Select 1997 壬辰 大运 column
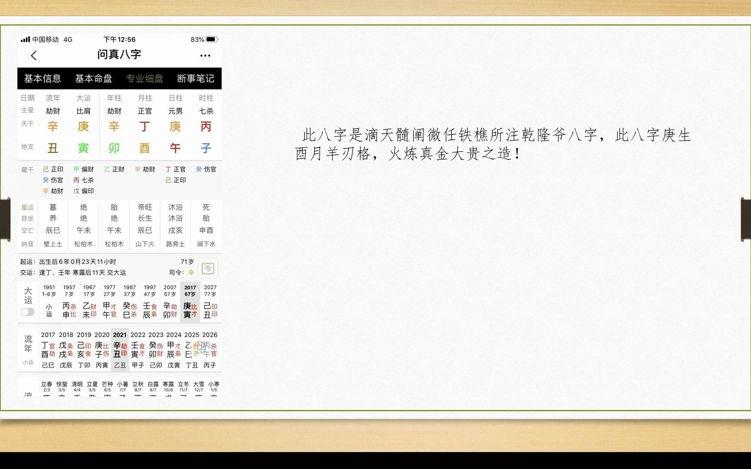This screenshot has height=469, width=751. 150,302
